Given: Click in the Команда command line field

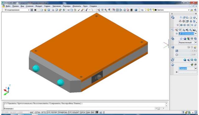Looking at the screenshot, I should click(84, 109).
